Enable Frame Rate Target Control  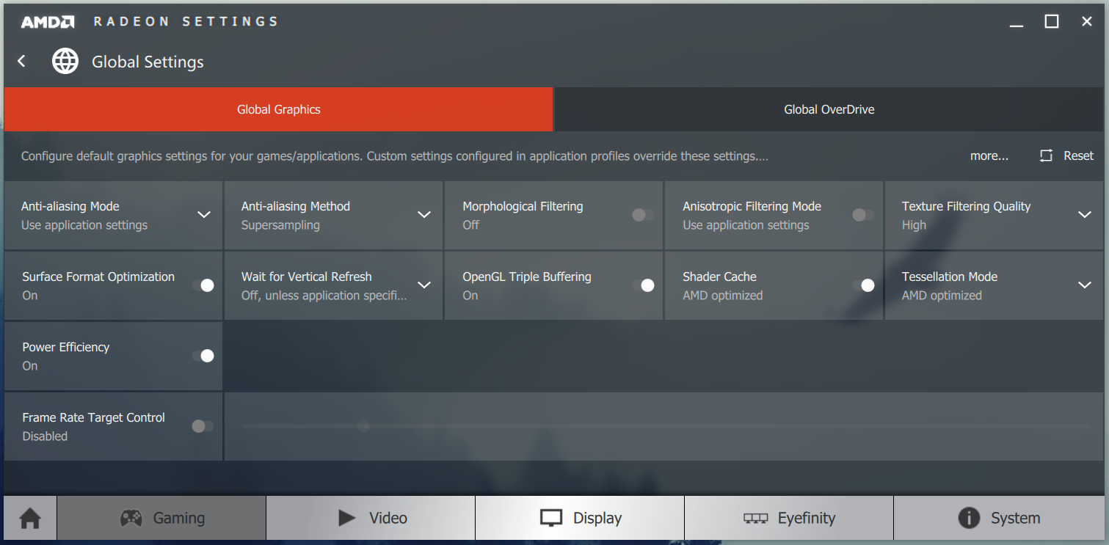click(x=203, y=426)
